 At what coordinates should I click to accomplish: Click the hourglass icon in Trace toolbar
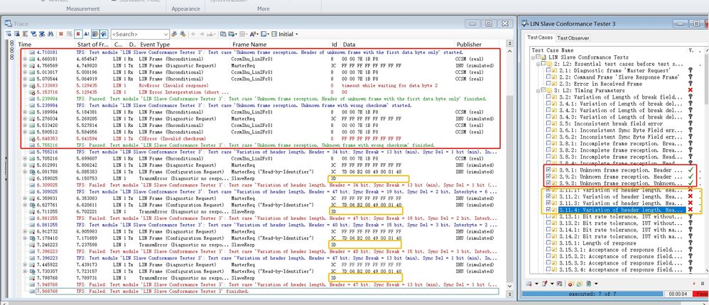tap(25, 34)
